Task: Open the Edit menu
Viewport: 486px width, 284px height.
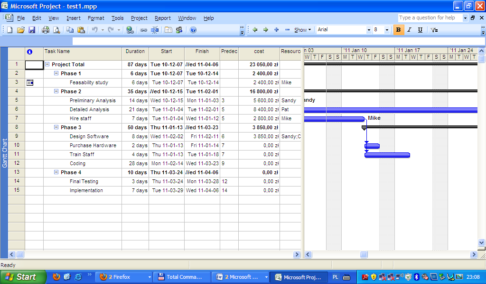Action: (37, 18)
